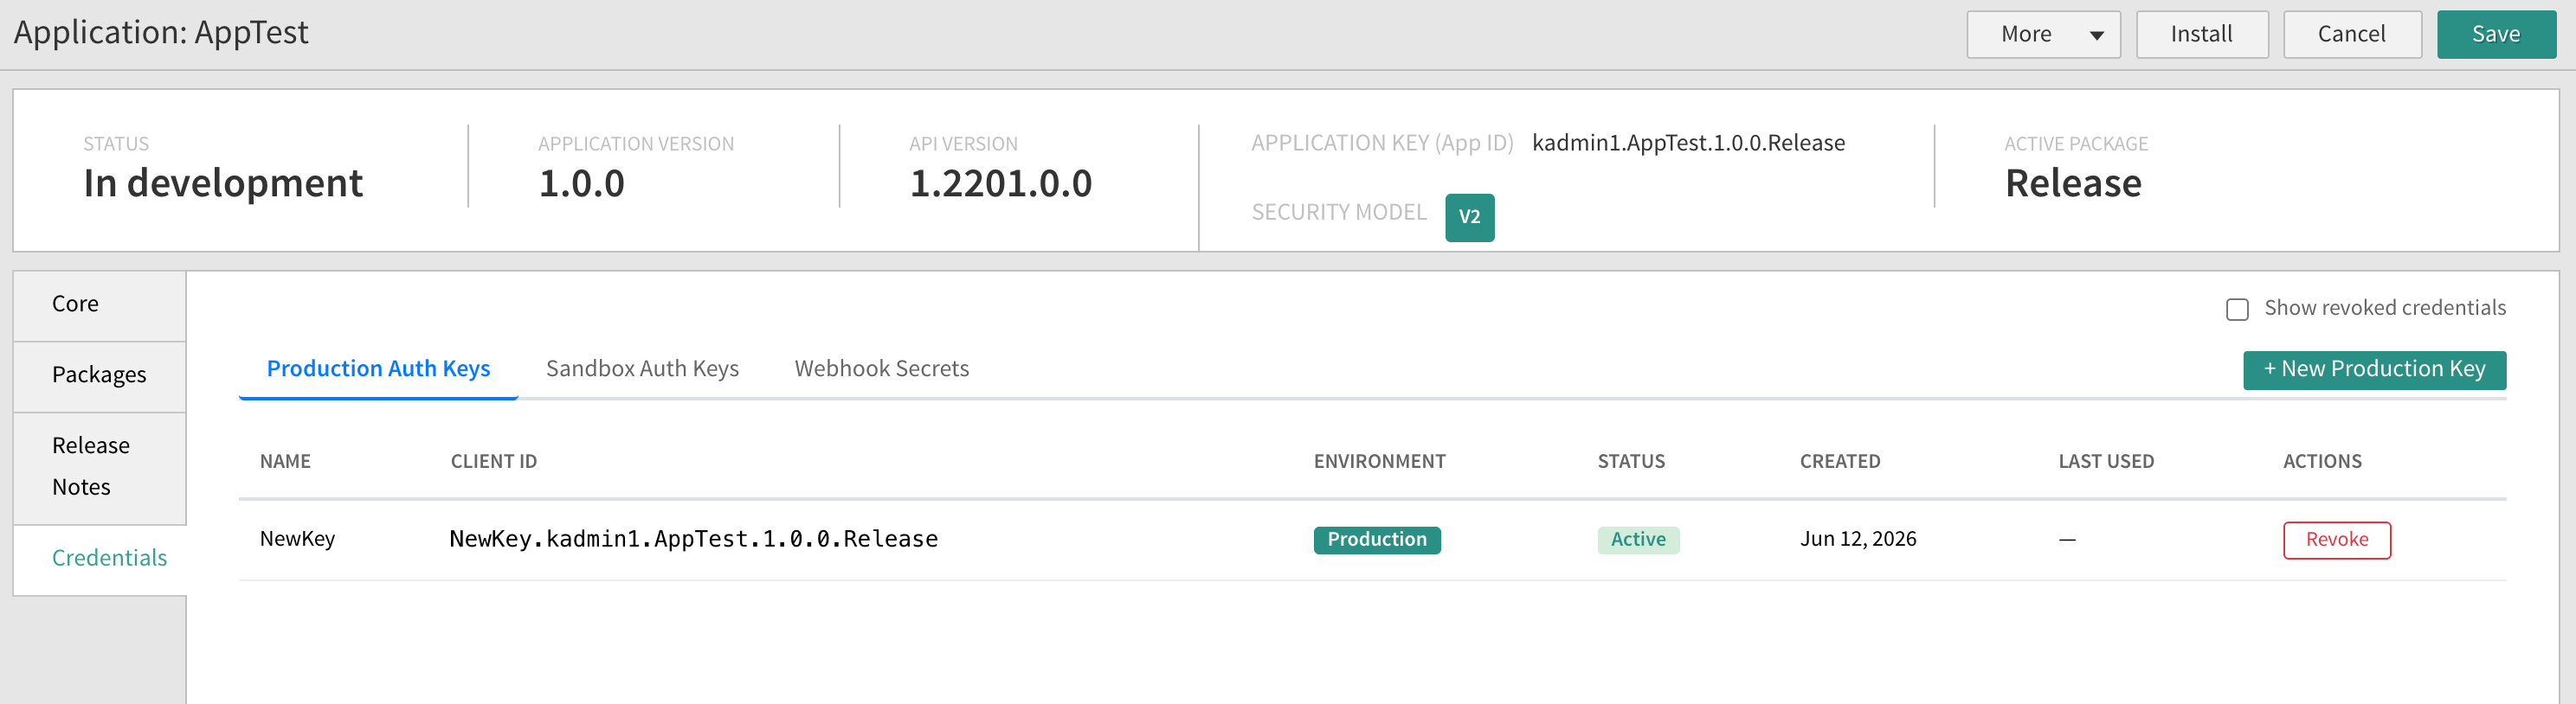Open the Packages section
Screen dimensions: 2576x704
point(99,375)
